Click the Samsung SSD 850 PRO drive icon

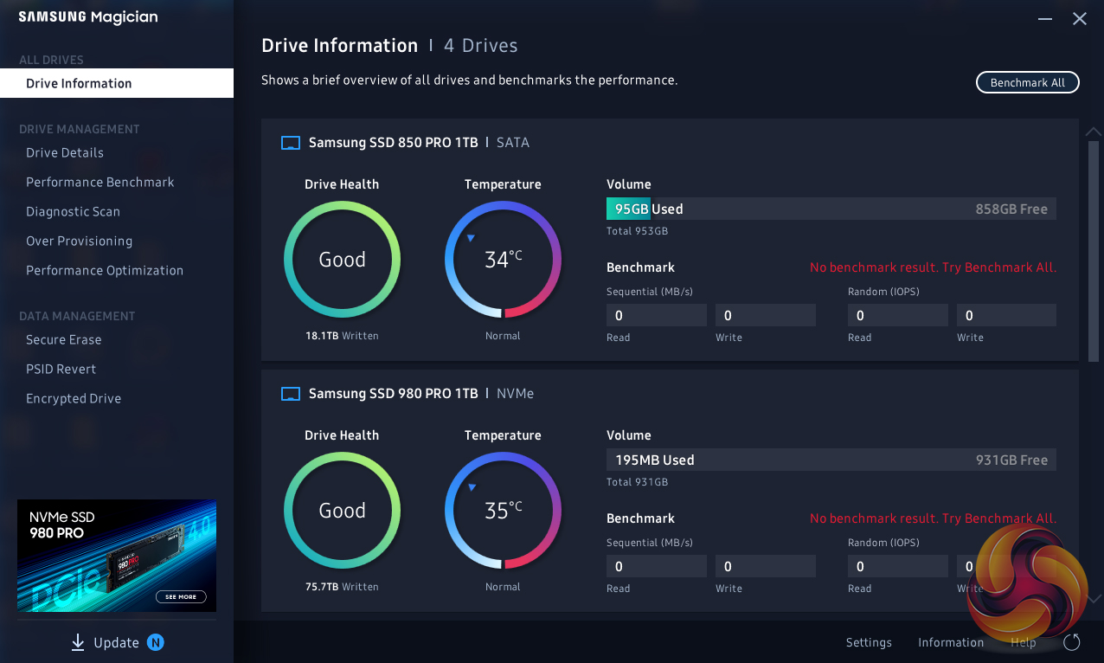coord(291,143)
